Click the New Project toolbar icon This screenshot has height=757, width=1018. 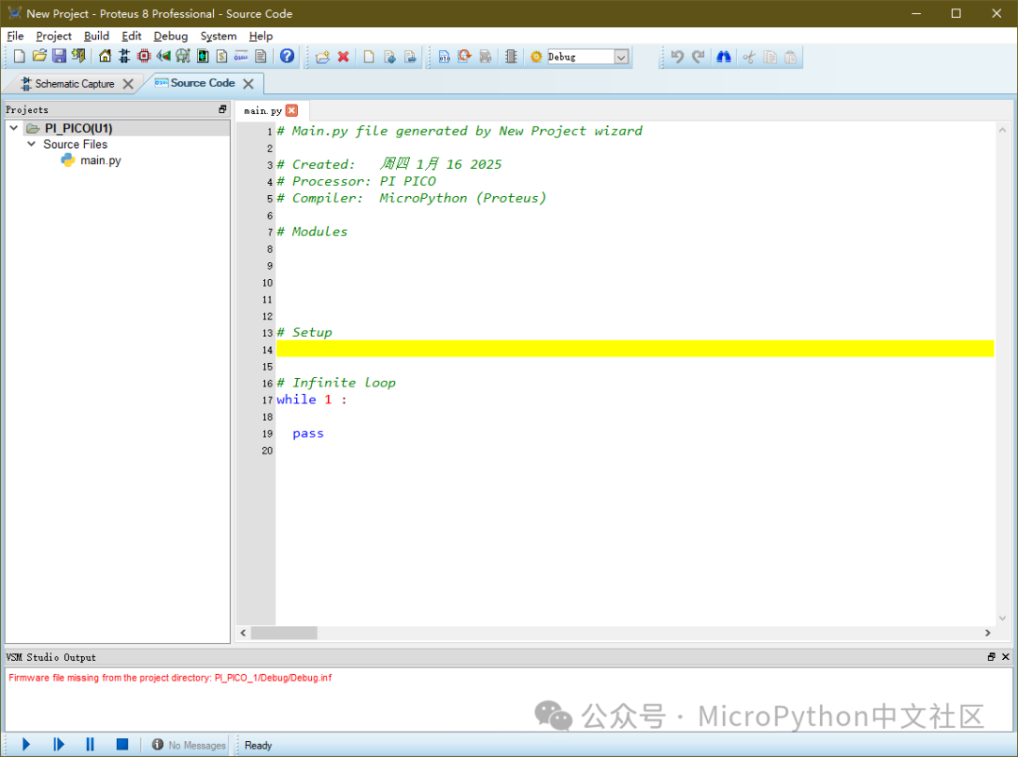[x=20, y=57]
